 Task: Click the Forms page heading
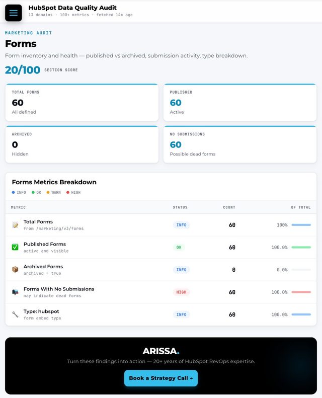21,44
